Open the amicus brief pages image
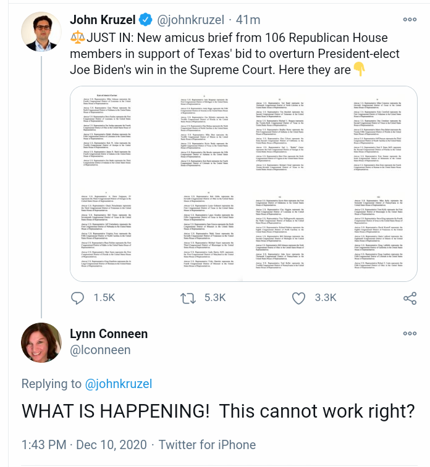The width and height of the screenshot is (430, 467). (x=243, y=184)
